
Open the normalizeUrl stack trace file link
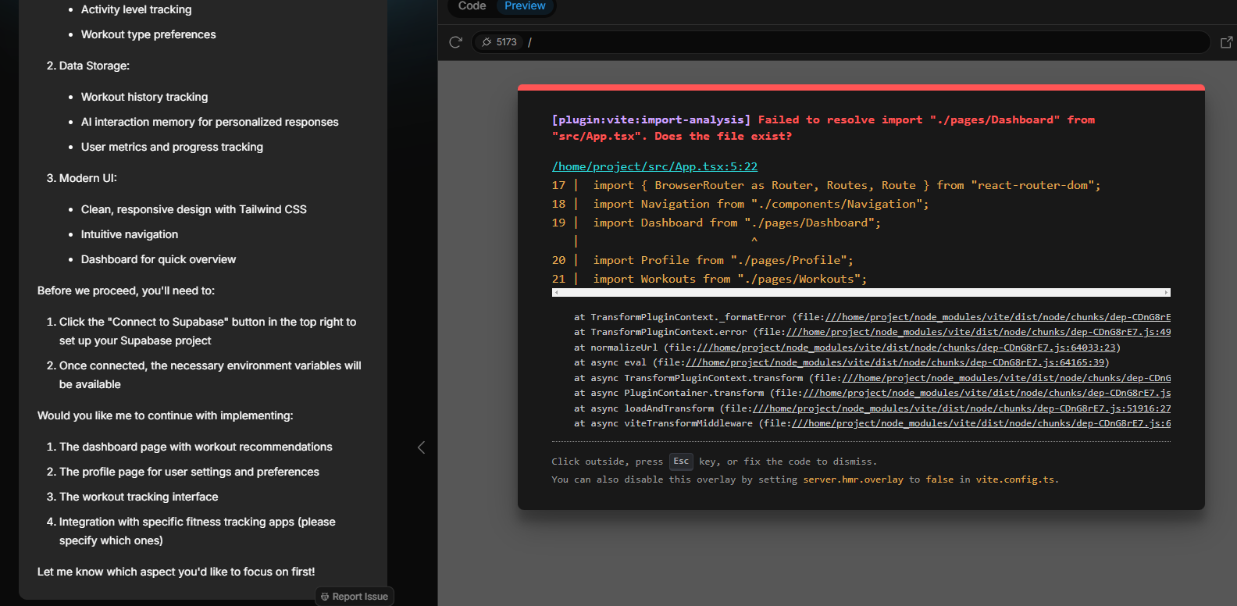tap(907, 348)
